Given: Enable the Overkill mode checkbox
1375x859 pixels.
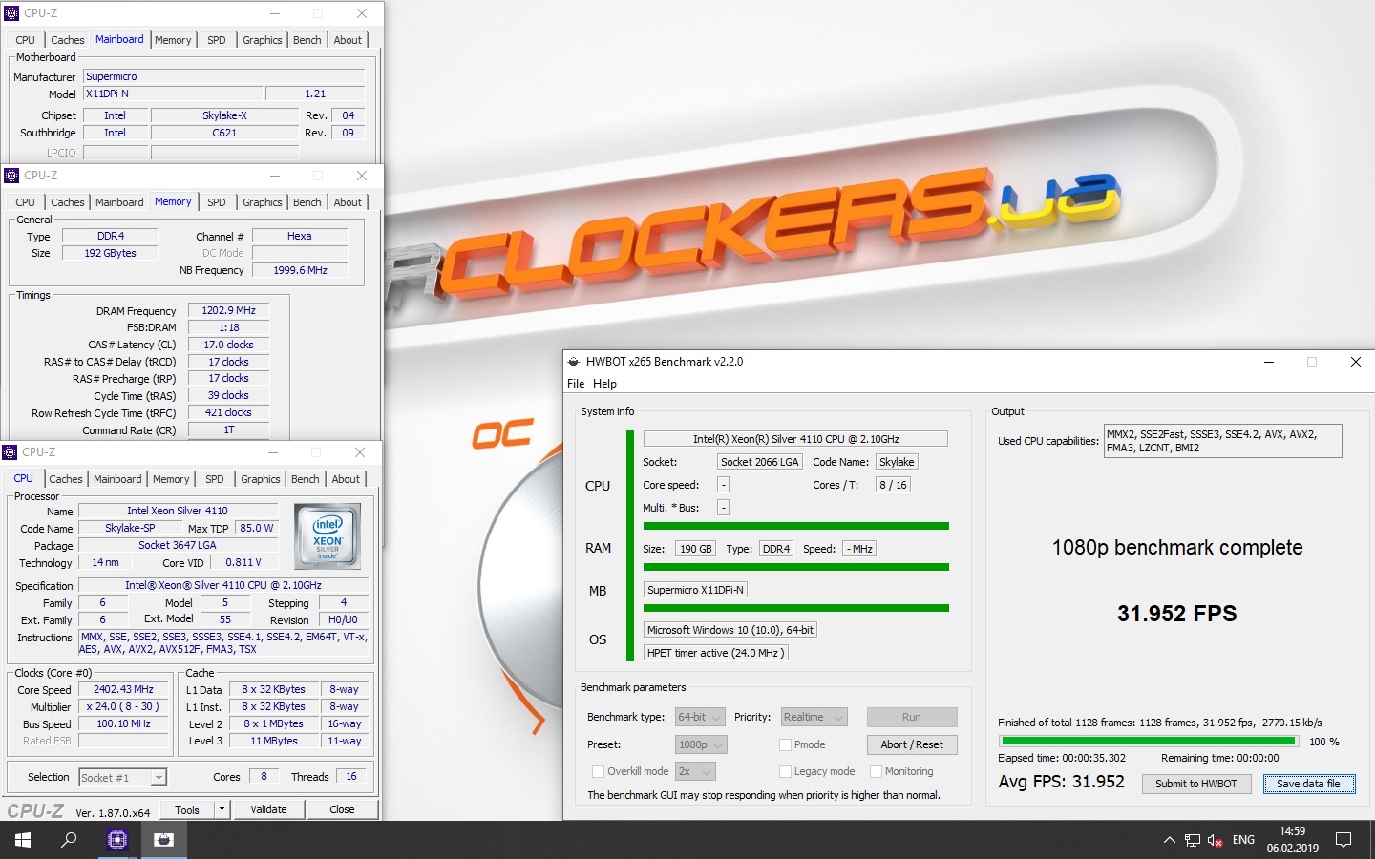Looking at the screenshot, I should click(x=598, y=771).
